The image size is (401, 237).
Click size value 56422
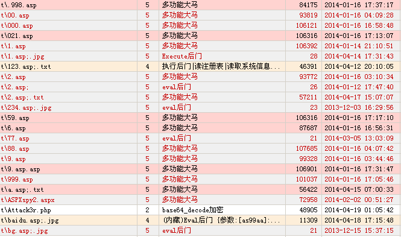[x=308, y=189]
